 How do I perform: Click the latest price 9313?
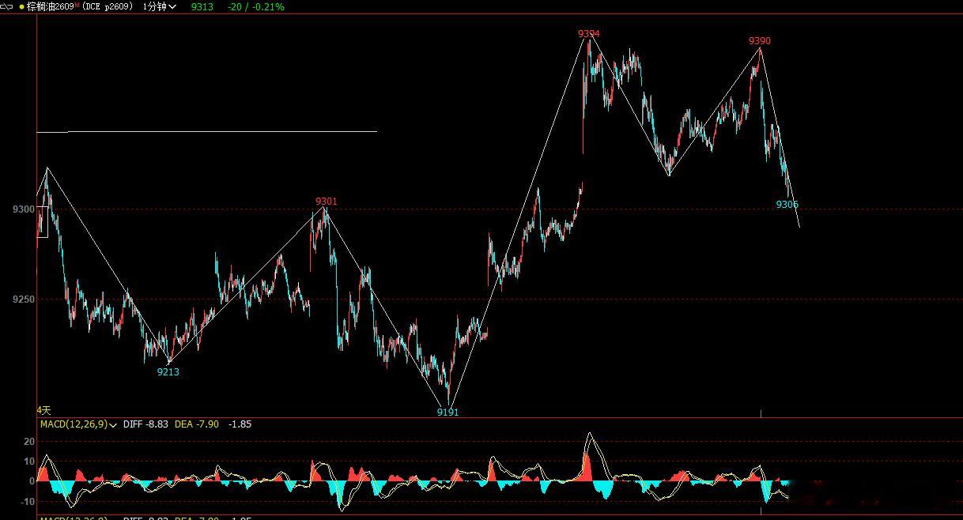[202, 6]
